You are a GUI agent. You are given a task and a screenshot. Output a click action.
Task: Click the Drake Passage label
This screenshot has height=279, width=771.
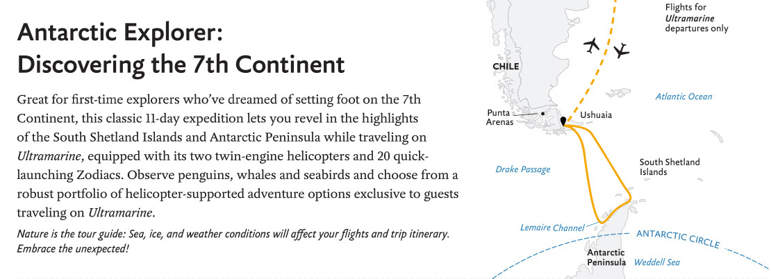pos(522,169)
